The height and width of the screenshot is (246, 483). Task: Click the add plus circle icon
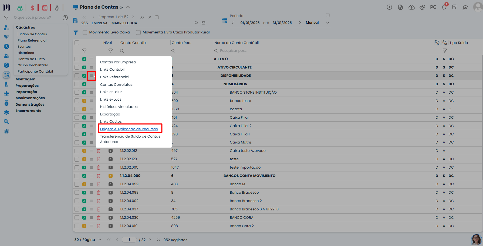[389, 7]
